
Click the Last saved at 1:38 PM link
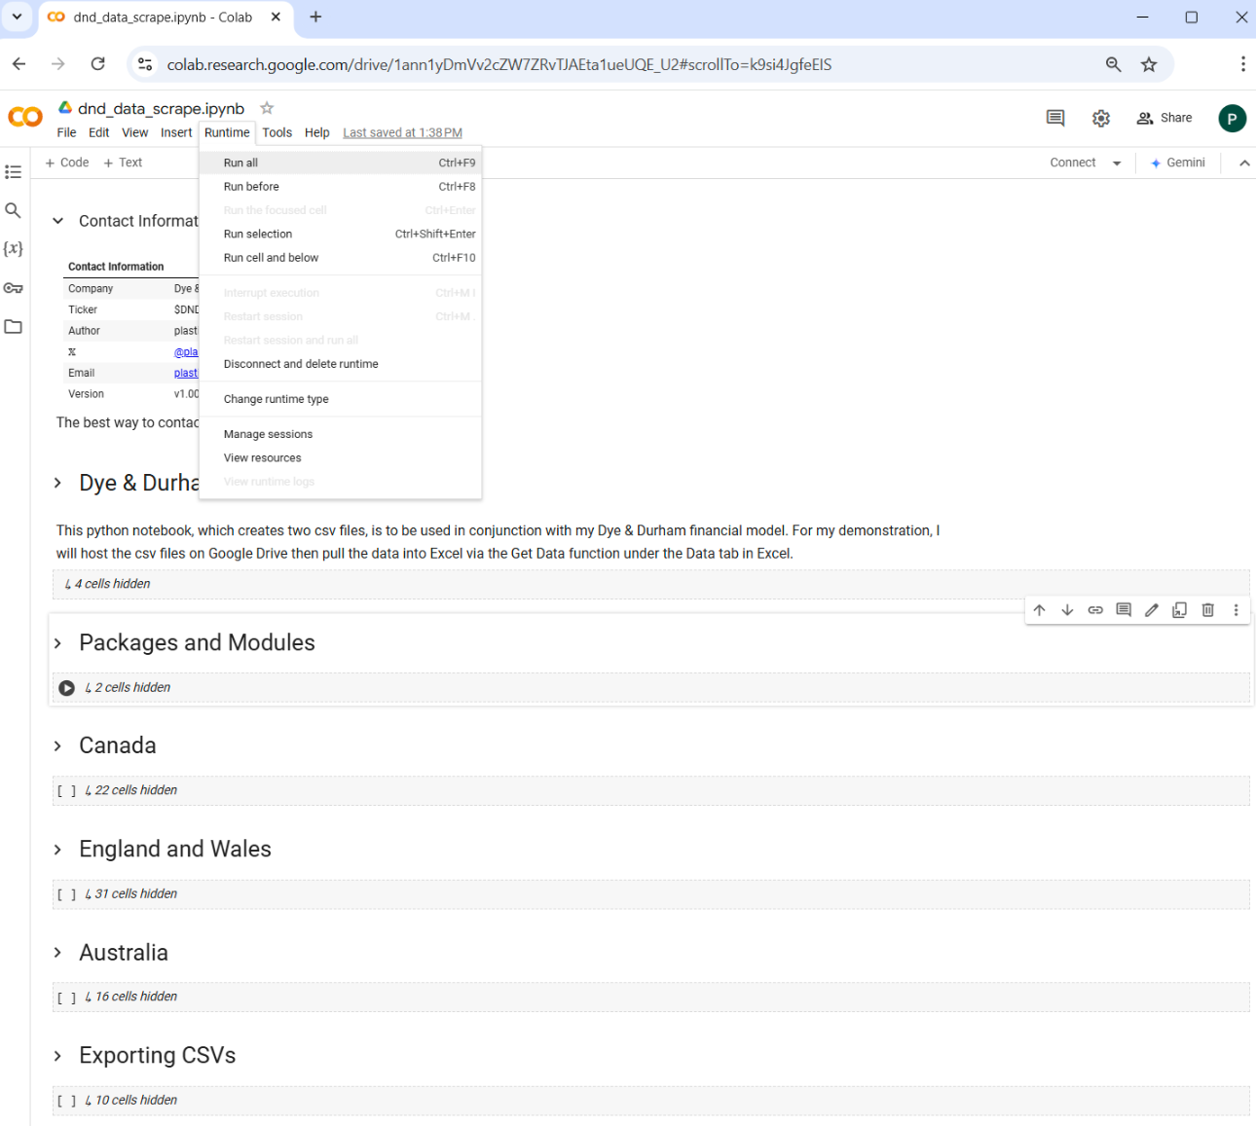pos(402,133)
